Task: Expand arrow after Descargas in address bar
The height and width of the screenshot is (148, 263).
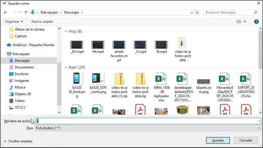Action: coord(82,12)
